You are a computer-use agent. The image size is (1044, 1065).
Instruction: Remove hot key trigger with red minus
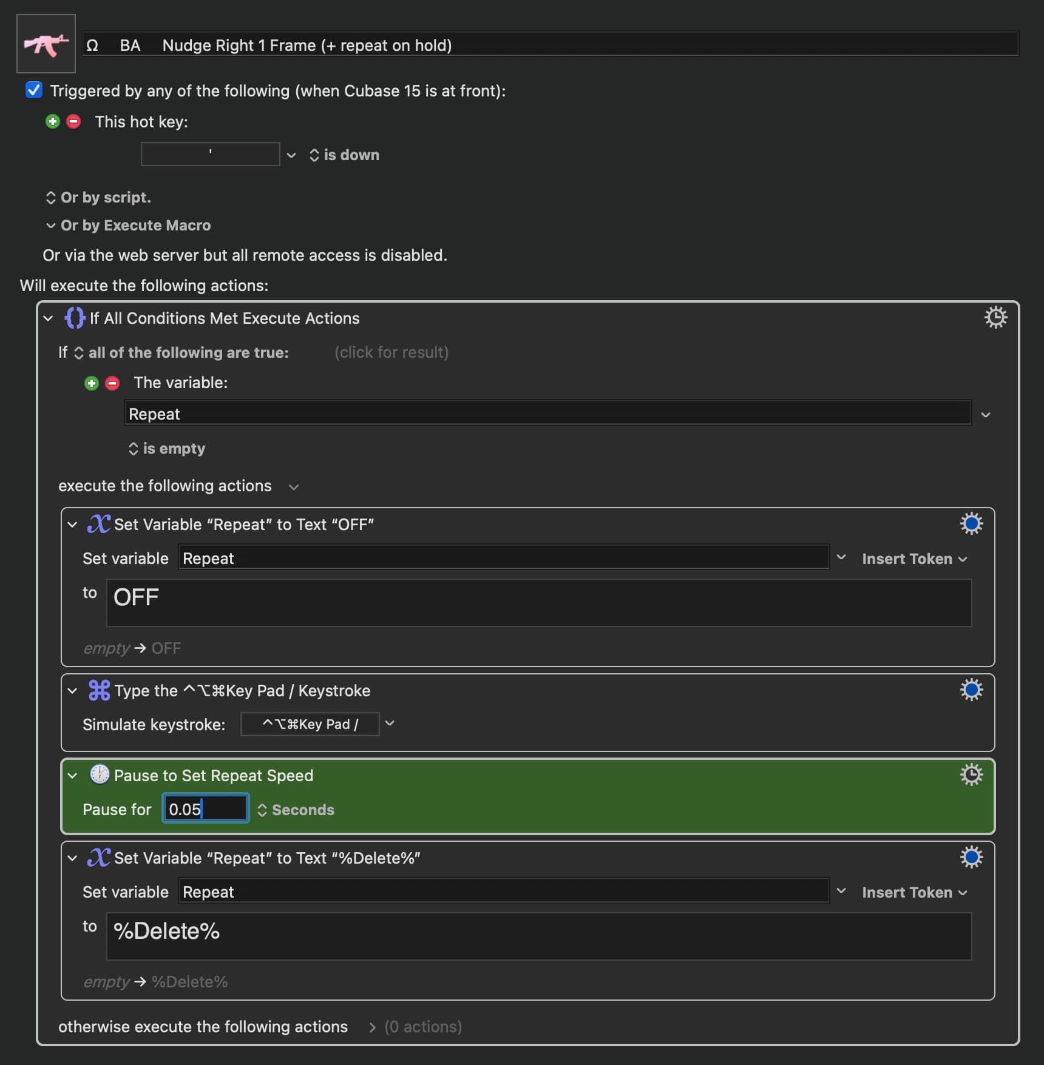tap(73, 122)
